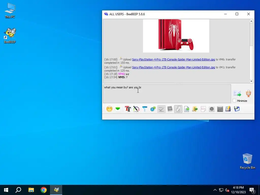Click the HTML code tag icon
Screen dimensions: 260x195
[203, 109]
